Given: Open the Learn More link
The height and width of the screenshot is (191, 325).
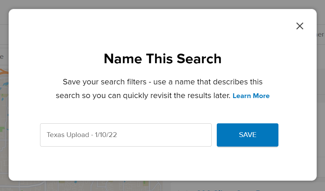Looking at the screenshot, I should pos(251,96).
